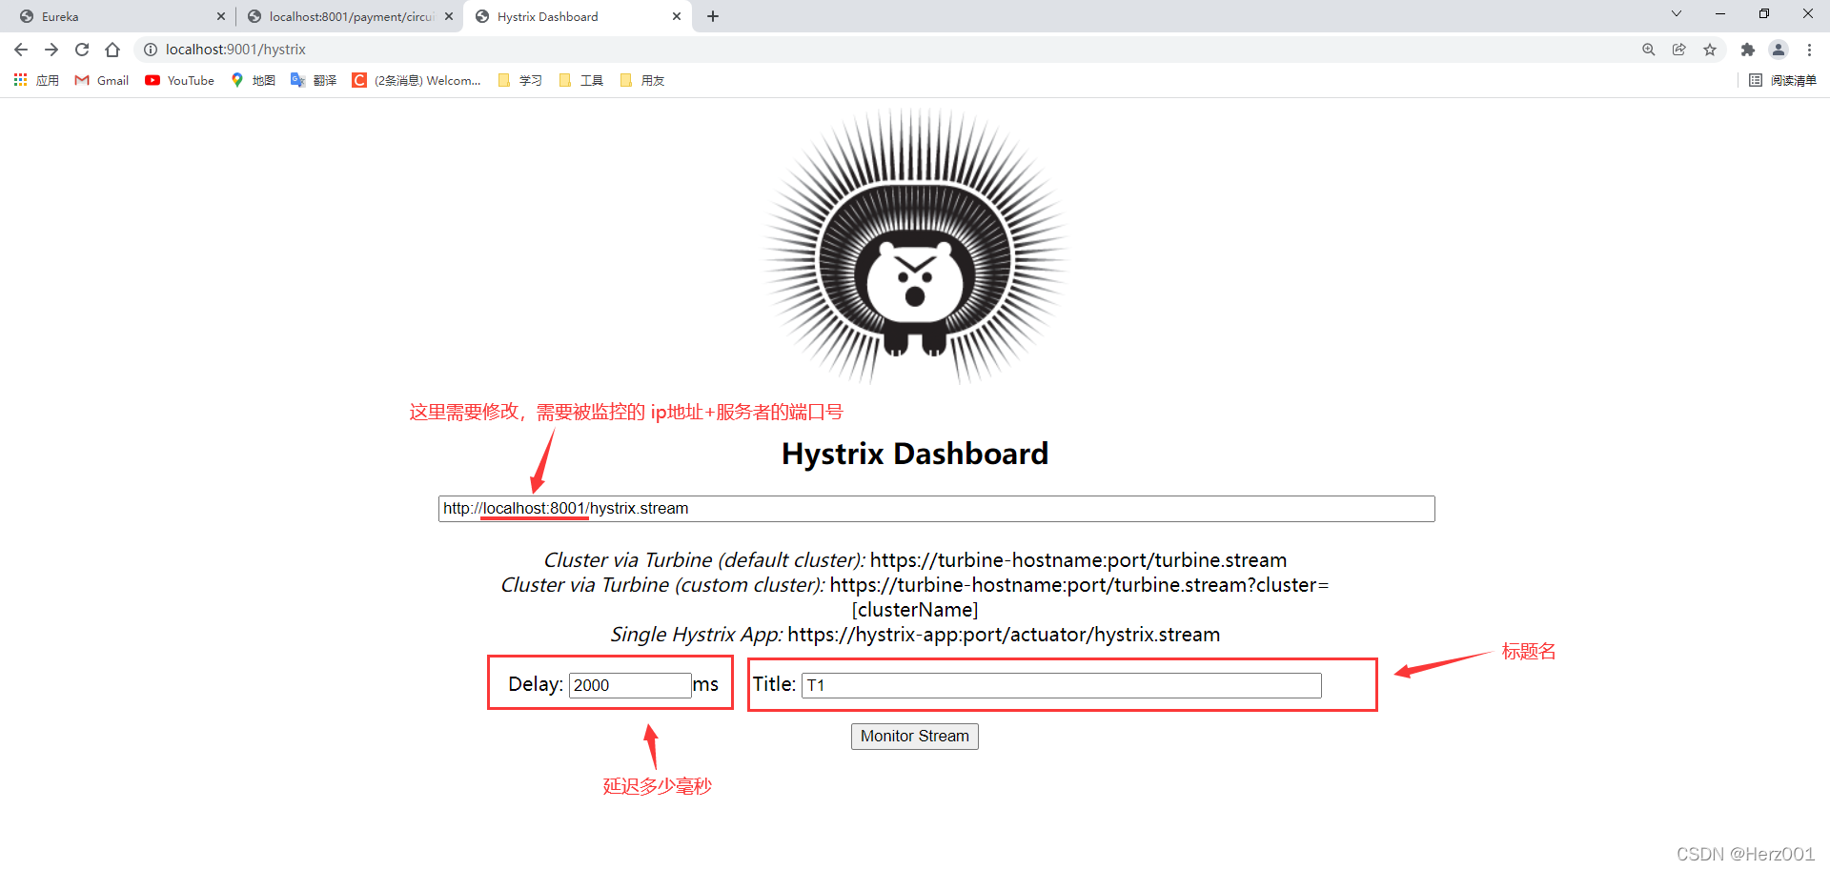
Task: Go forward to the next page
Action: pyautogui.click(x=51, y=50)
